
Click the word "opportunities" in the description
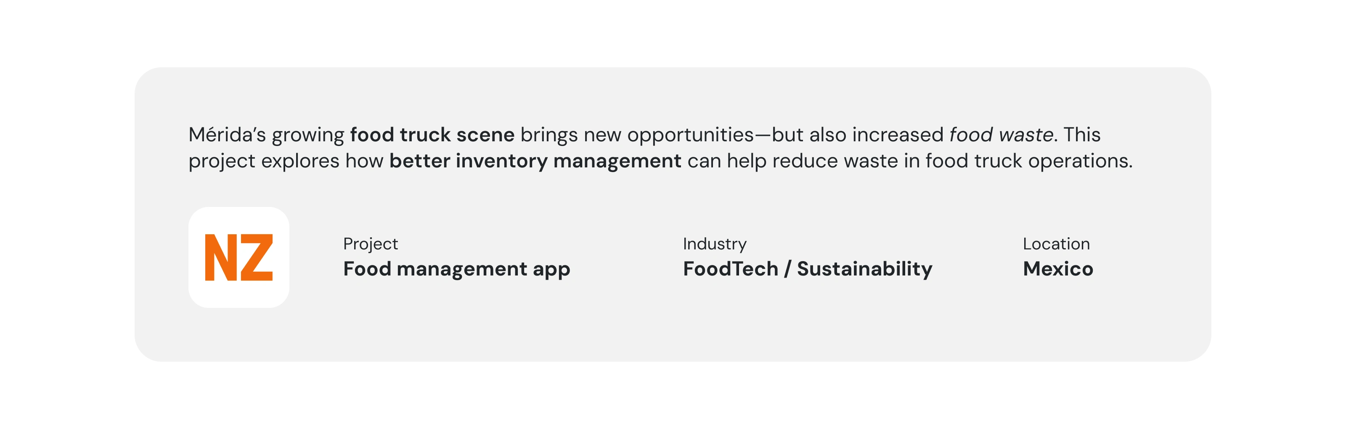click(x=690, y=135)
